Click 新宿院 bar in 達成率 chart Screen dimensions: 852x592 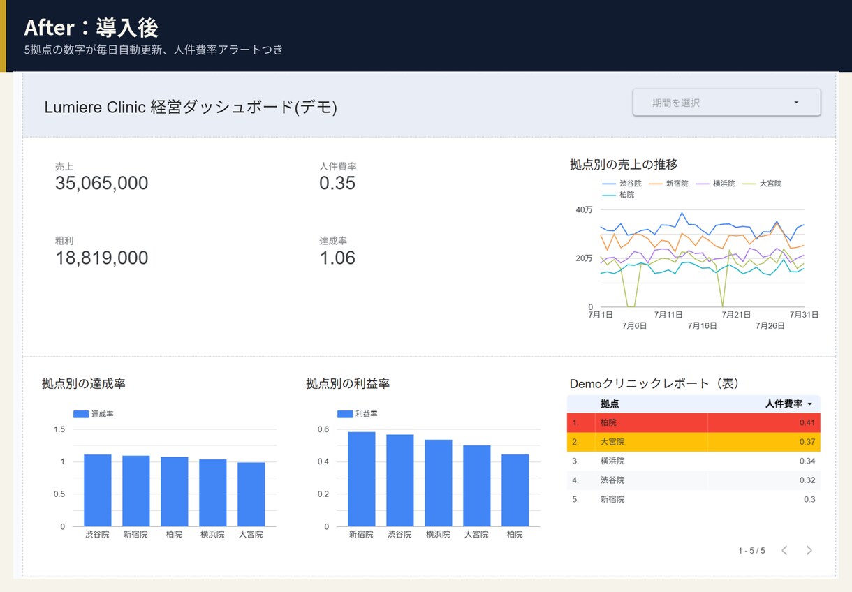[x=136, y=491]
